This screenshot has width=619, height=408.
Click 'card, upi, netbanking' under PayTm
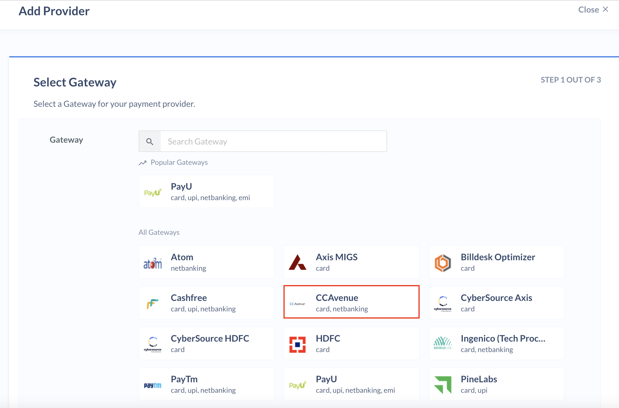point(203,390)
